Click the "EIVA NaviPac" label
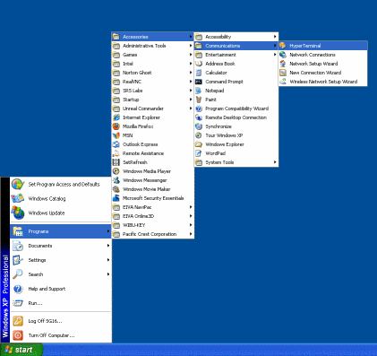The image size is (377, 356). (137, 207)
